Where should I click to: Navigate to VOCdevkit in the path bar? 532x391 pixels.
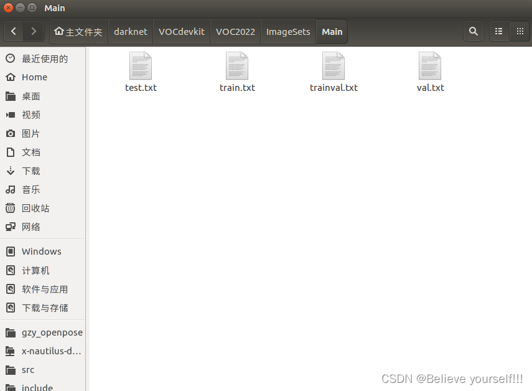click(182, 32)
